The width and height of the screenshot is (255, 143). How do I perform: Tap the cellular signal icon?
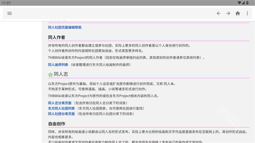pyautogui.click(x=243, y=3)
